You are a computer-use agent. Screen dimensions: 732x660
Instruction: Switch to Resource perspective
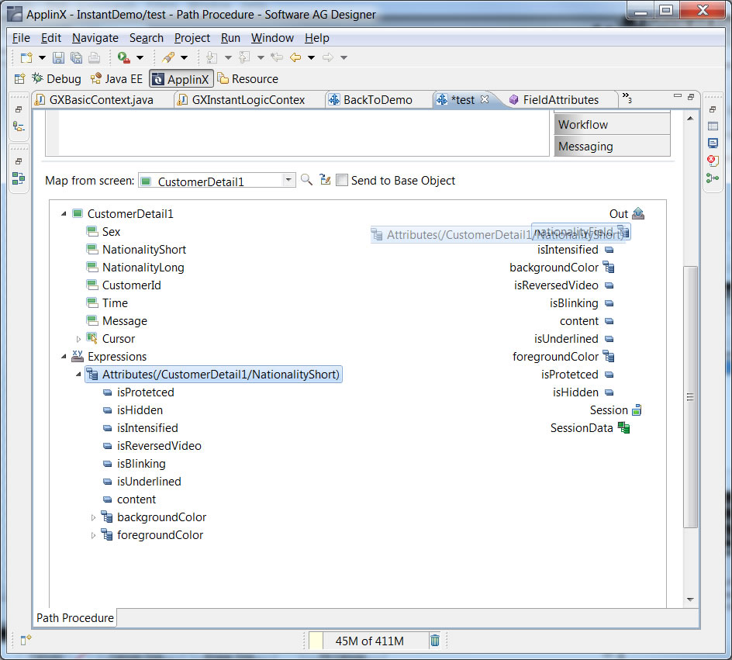pyautogui.click(x=248, y=79)
